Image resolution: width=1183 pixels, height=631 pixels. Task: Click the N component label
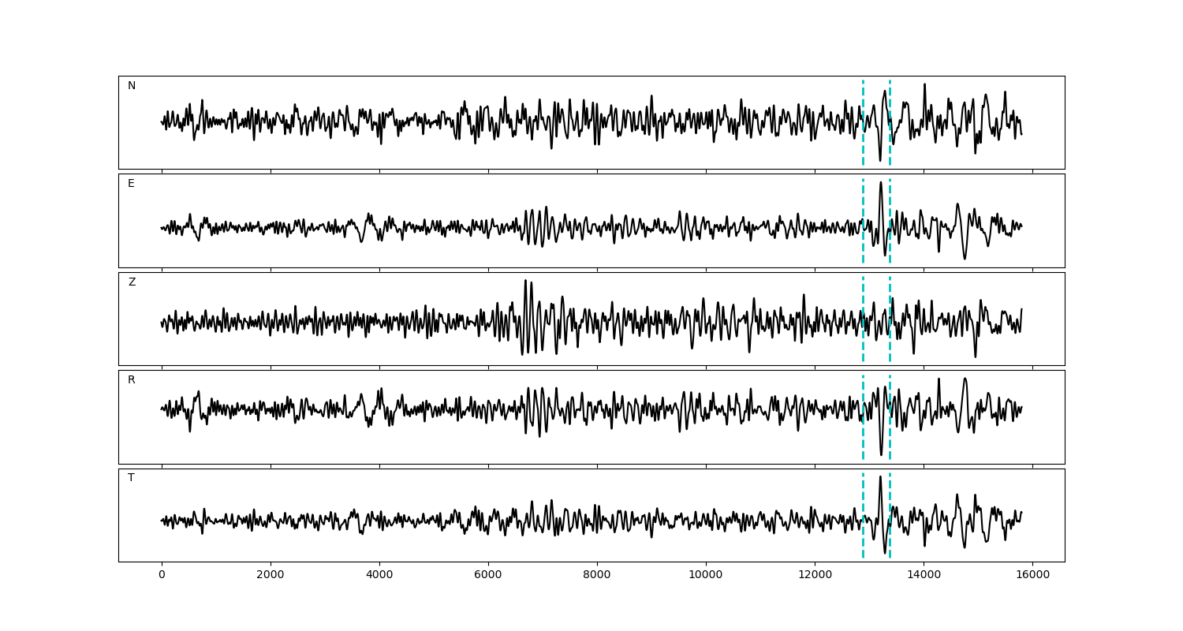click(x=132, y=86)
